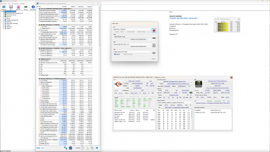Select the OpenGL radio button
The width and height of the screenshot is (270, 152).
point(115,54)
